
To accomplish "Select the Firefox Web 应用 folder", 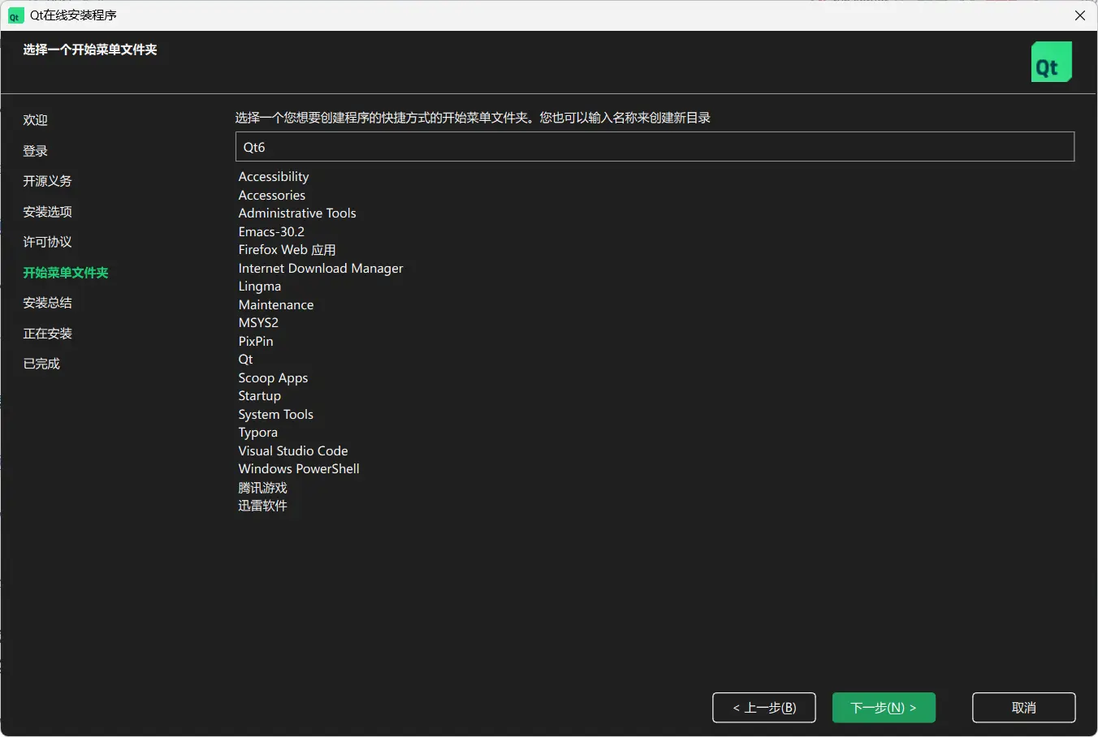I will pos(287,250).
